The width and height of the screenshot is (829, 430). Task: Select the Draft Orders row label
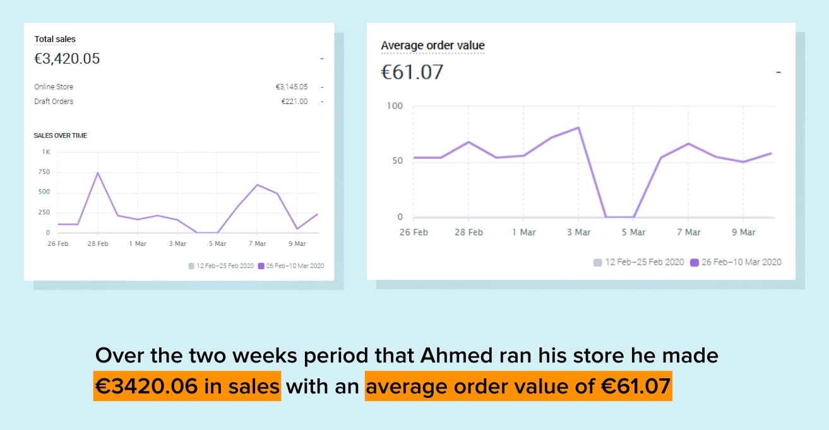pos(54,102)
